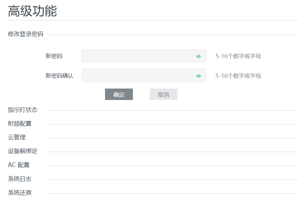Expand the 系统还原 section
The image size is (298, 202).
(20, 193)
